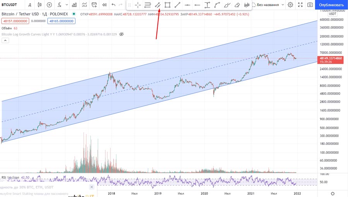Enter fullscreen mode

point(300,5)
